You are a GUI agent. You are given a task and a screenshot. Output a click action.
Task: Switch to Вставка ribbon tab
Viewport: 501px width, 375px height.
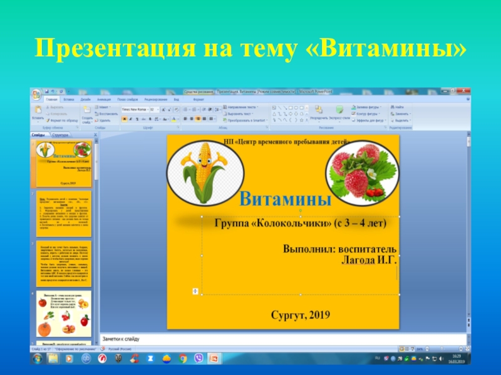(69, 99)
